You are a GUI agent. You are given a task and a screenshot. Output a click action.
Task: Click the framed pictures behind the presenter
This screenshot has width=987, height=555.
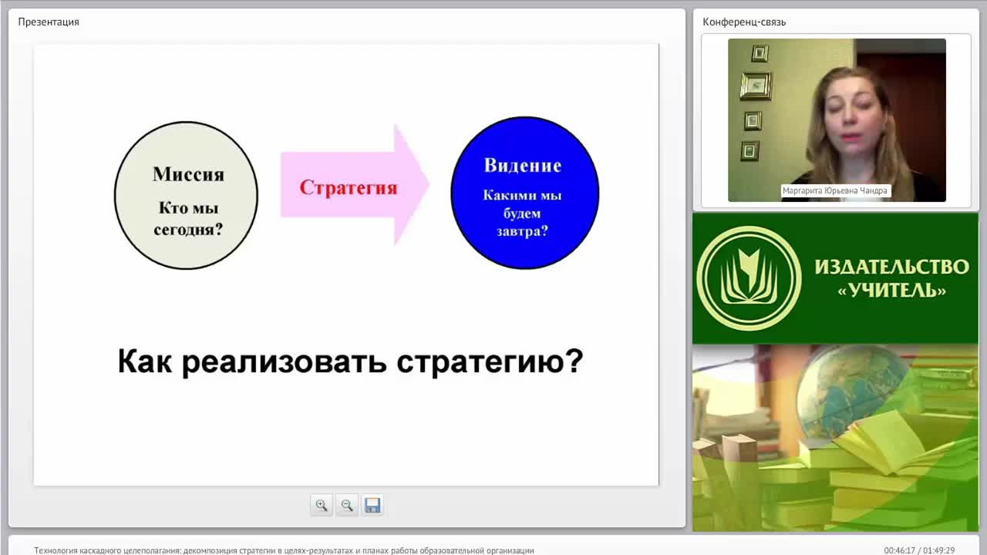pyautogui.click(x=755, y=101)
